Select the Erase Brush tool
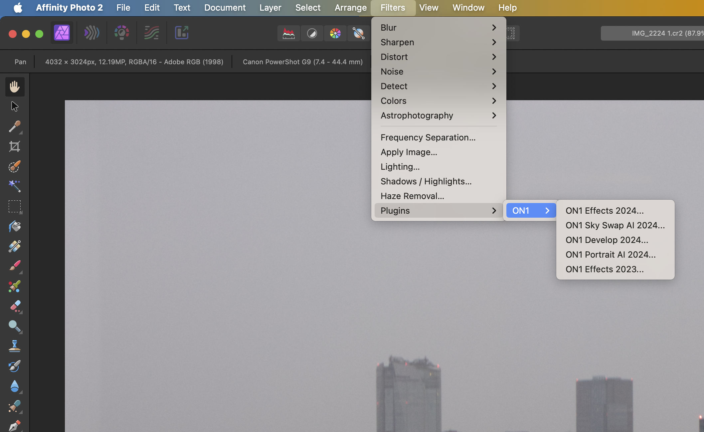The image size is (704, 432). tap(15, 306)
